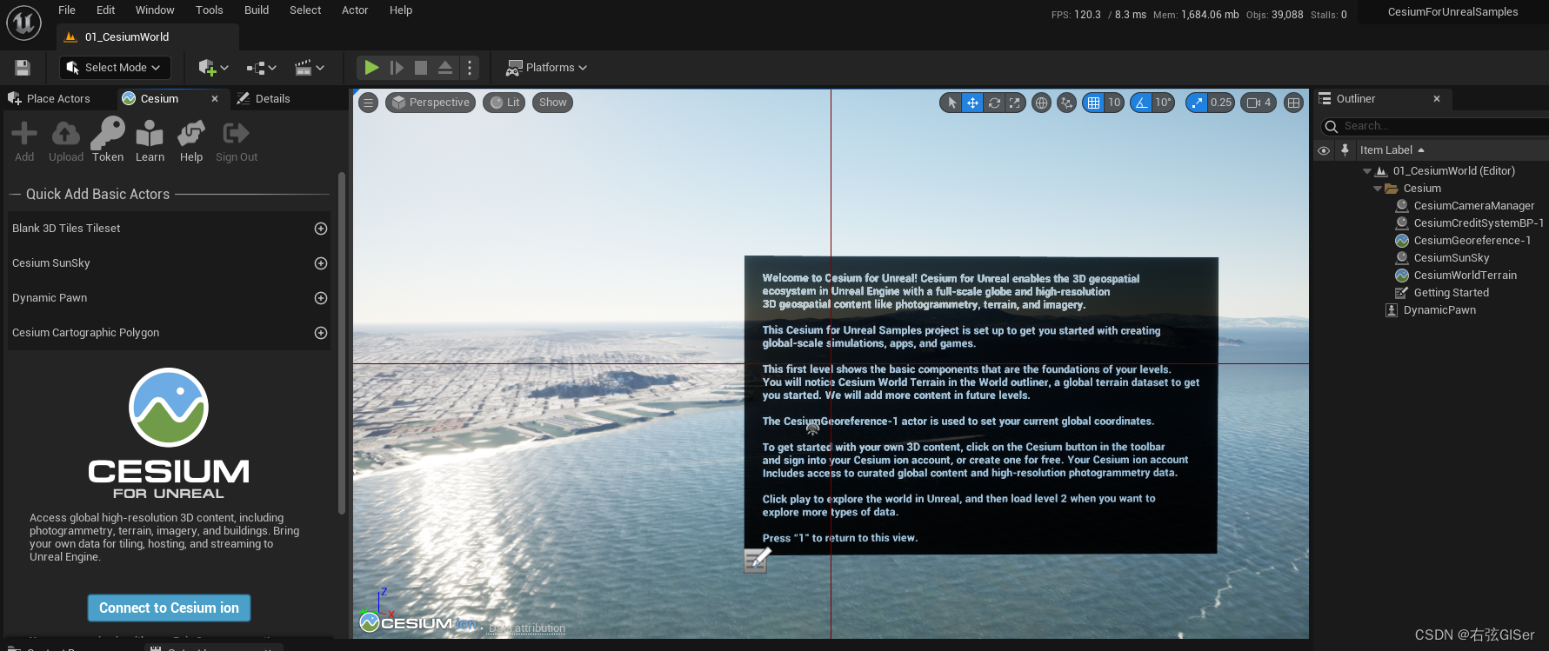Viewport: 1549px width, 651px height.
Task: Add Blank 3D Tiles Tileset with plus icon
Action: tap(321, 229)
